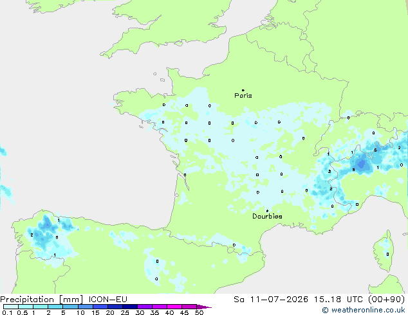Click the legend value label 50
Screen dimensions: 408x315
click(199, 312)
